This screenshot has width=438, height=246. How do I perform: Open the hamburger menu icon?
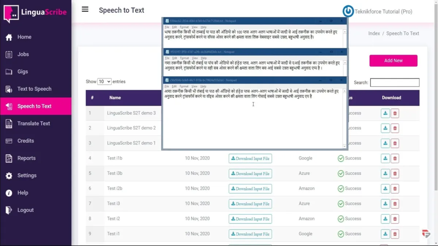pyautogui.click(x=85, y=9)
